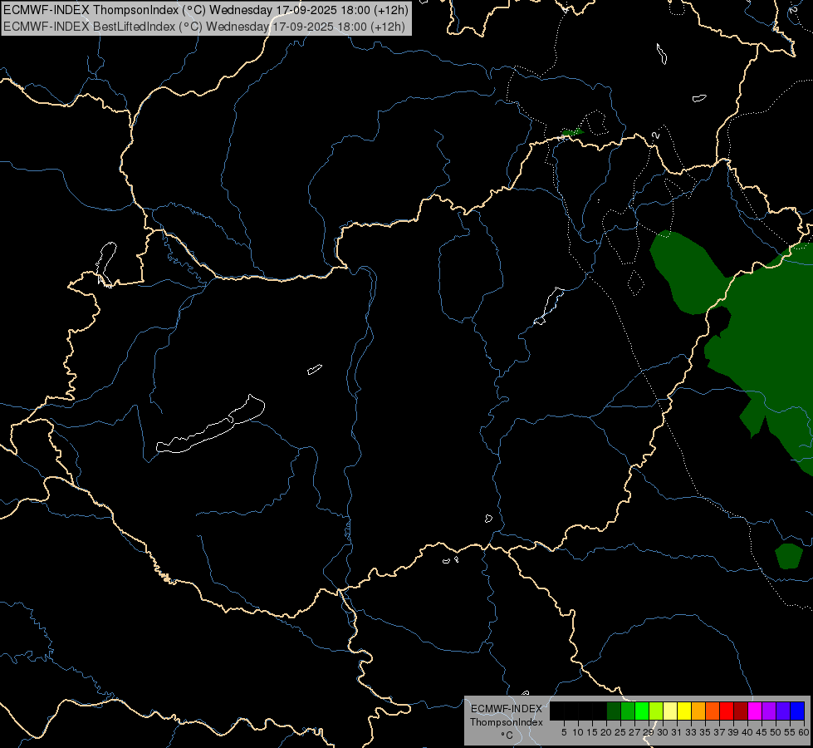Choose the yellow-green 29-30 legend swatch

tap(656, 711)
